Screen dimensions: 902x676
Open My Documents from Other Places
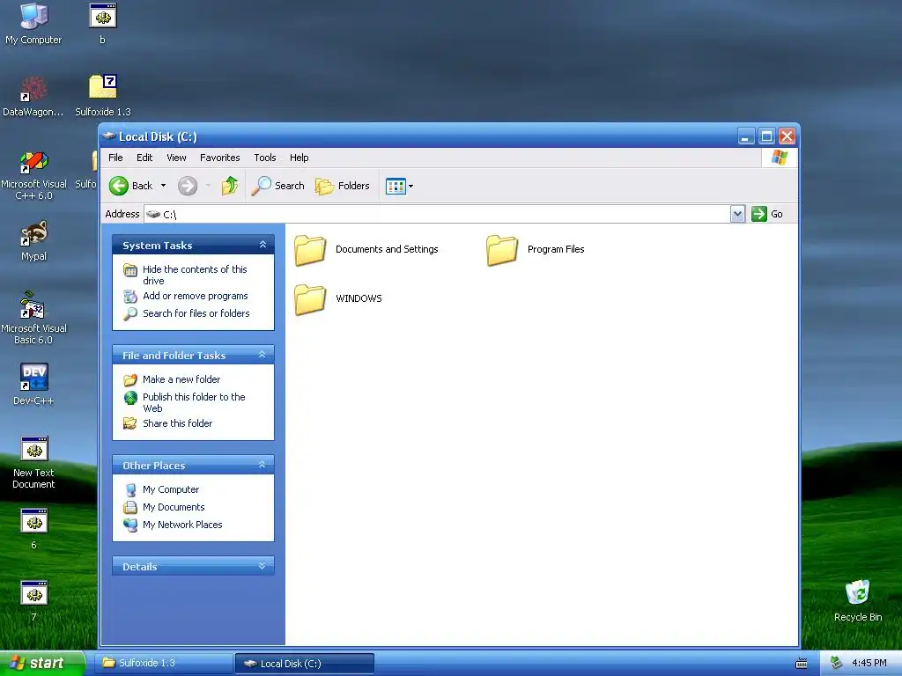coord(174,507)
